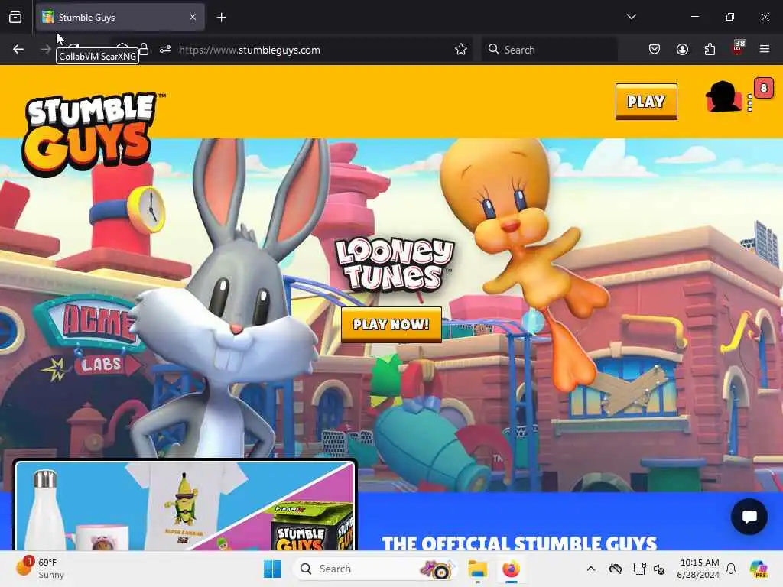Open the merchandise promo thumbnail
783x587 pixels.
(x=185, y=505)
